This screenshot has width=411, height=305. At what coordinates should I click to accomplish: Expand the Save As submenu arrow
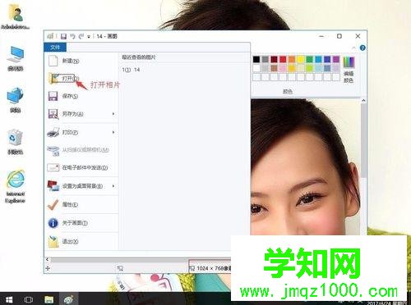(113, 114)
